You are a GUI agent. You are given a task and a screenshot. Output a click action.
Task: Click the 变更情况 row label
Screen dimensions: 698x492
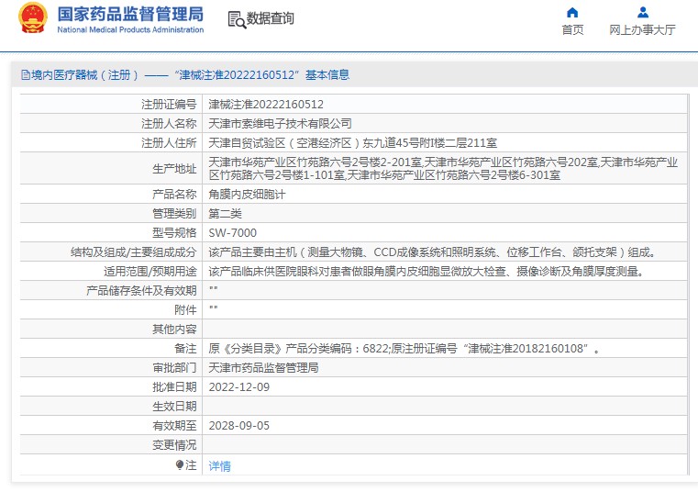[x=174, y=445]
